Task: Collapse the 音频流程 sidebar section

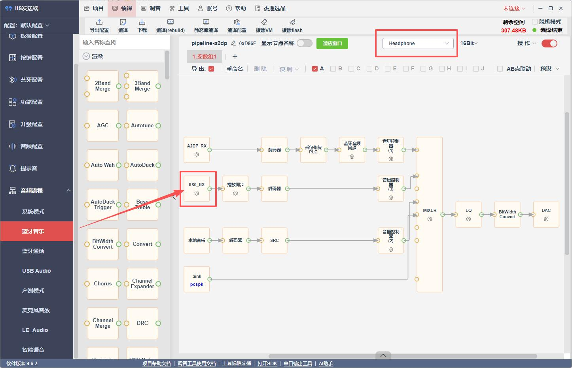Action: click(69, 191)
